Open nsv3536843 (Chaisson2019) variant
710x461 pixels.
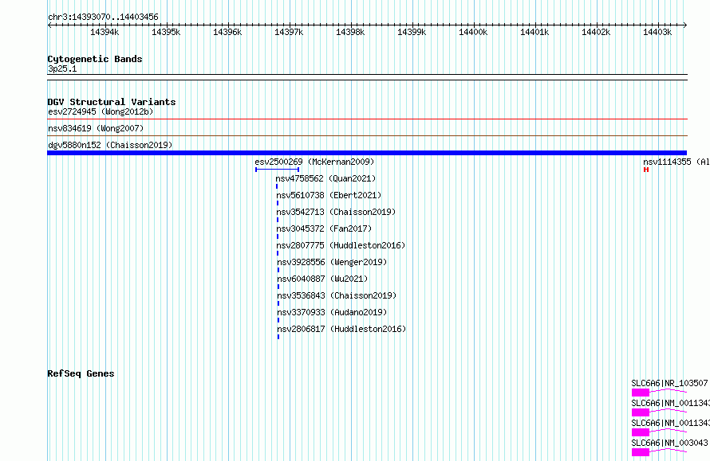pos(337,295)
